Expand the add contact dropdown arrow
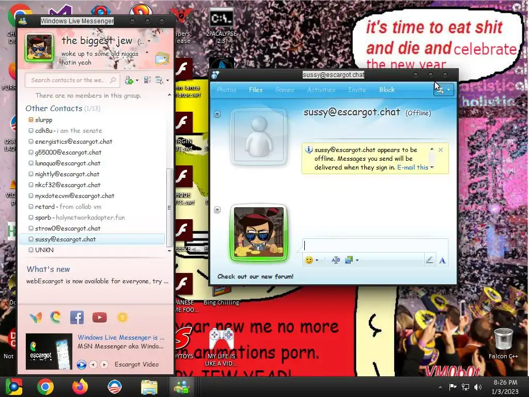The image size is (529, 397). 137,80
